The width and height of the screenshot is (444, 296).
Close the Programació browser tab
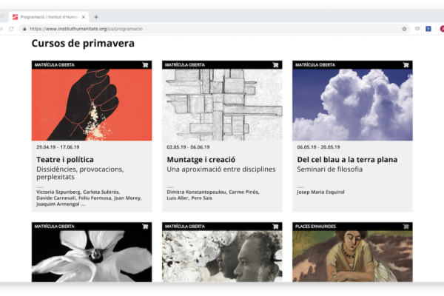[82, 16]
